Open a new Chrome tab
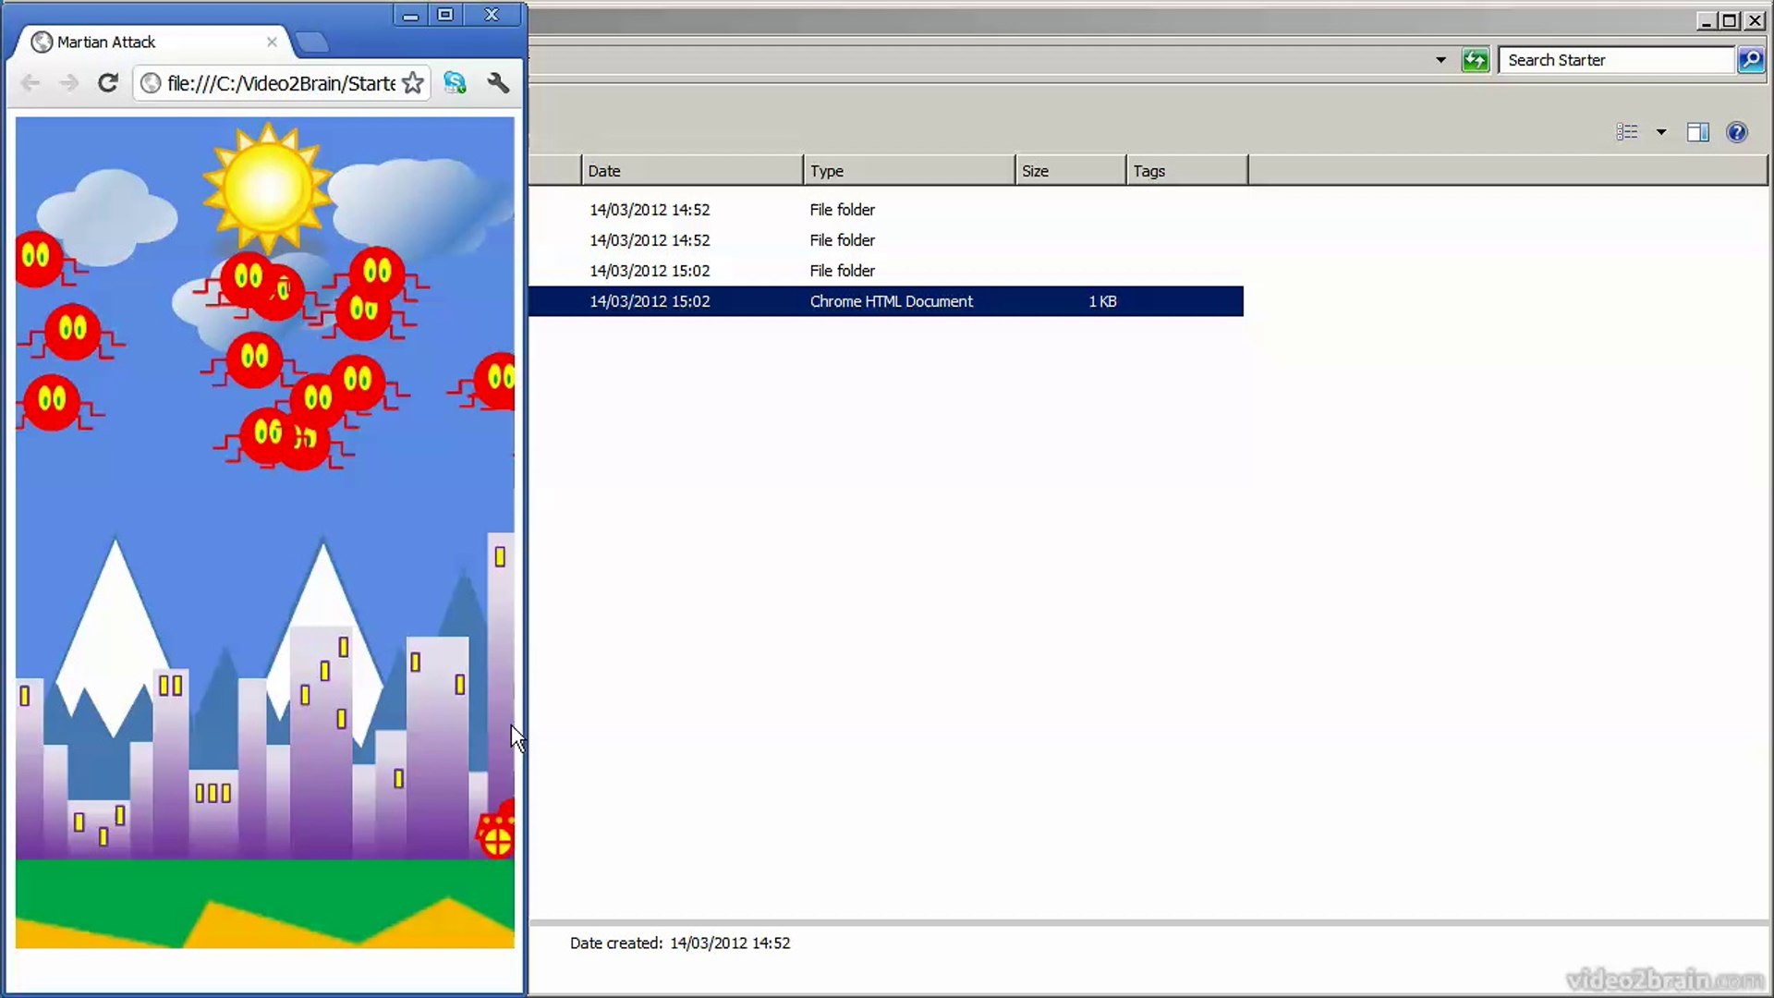Viewport: 1774px width, 998px height. [312, 42]
